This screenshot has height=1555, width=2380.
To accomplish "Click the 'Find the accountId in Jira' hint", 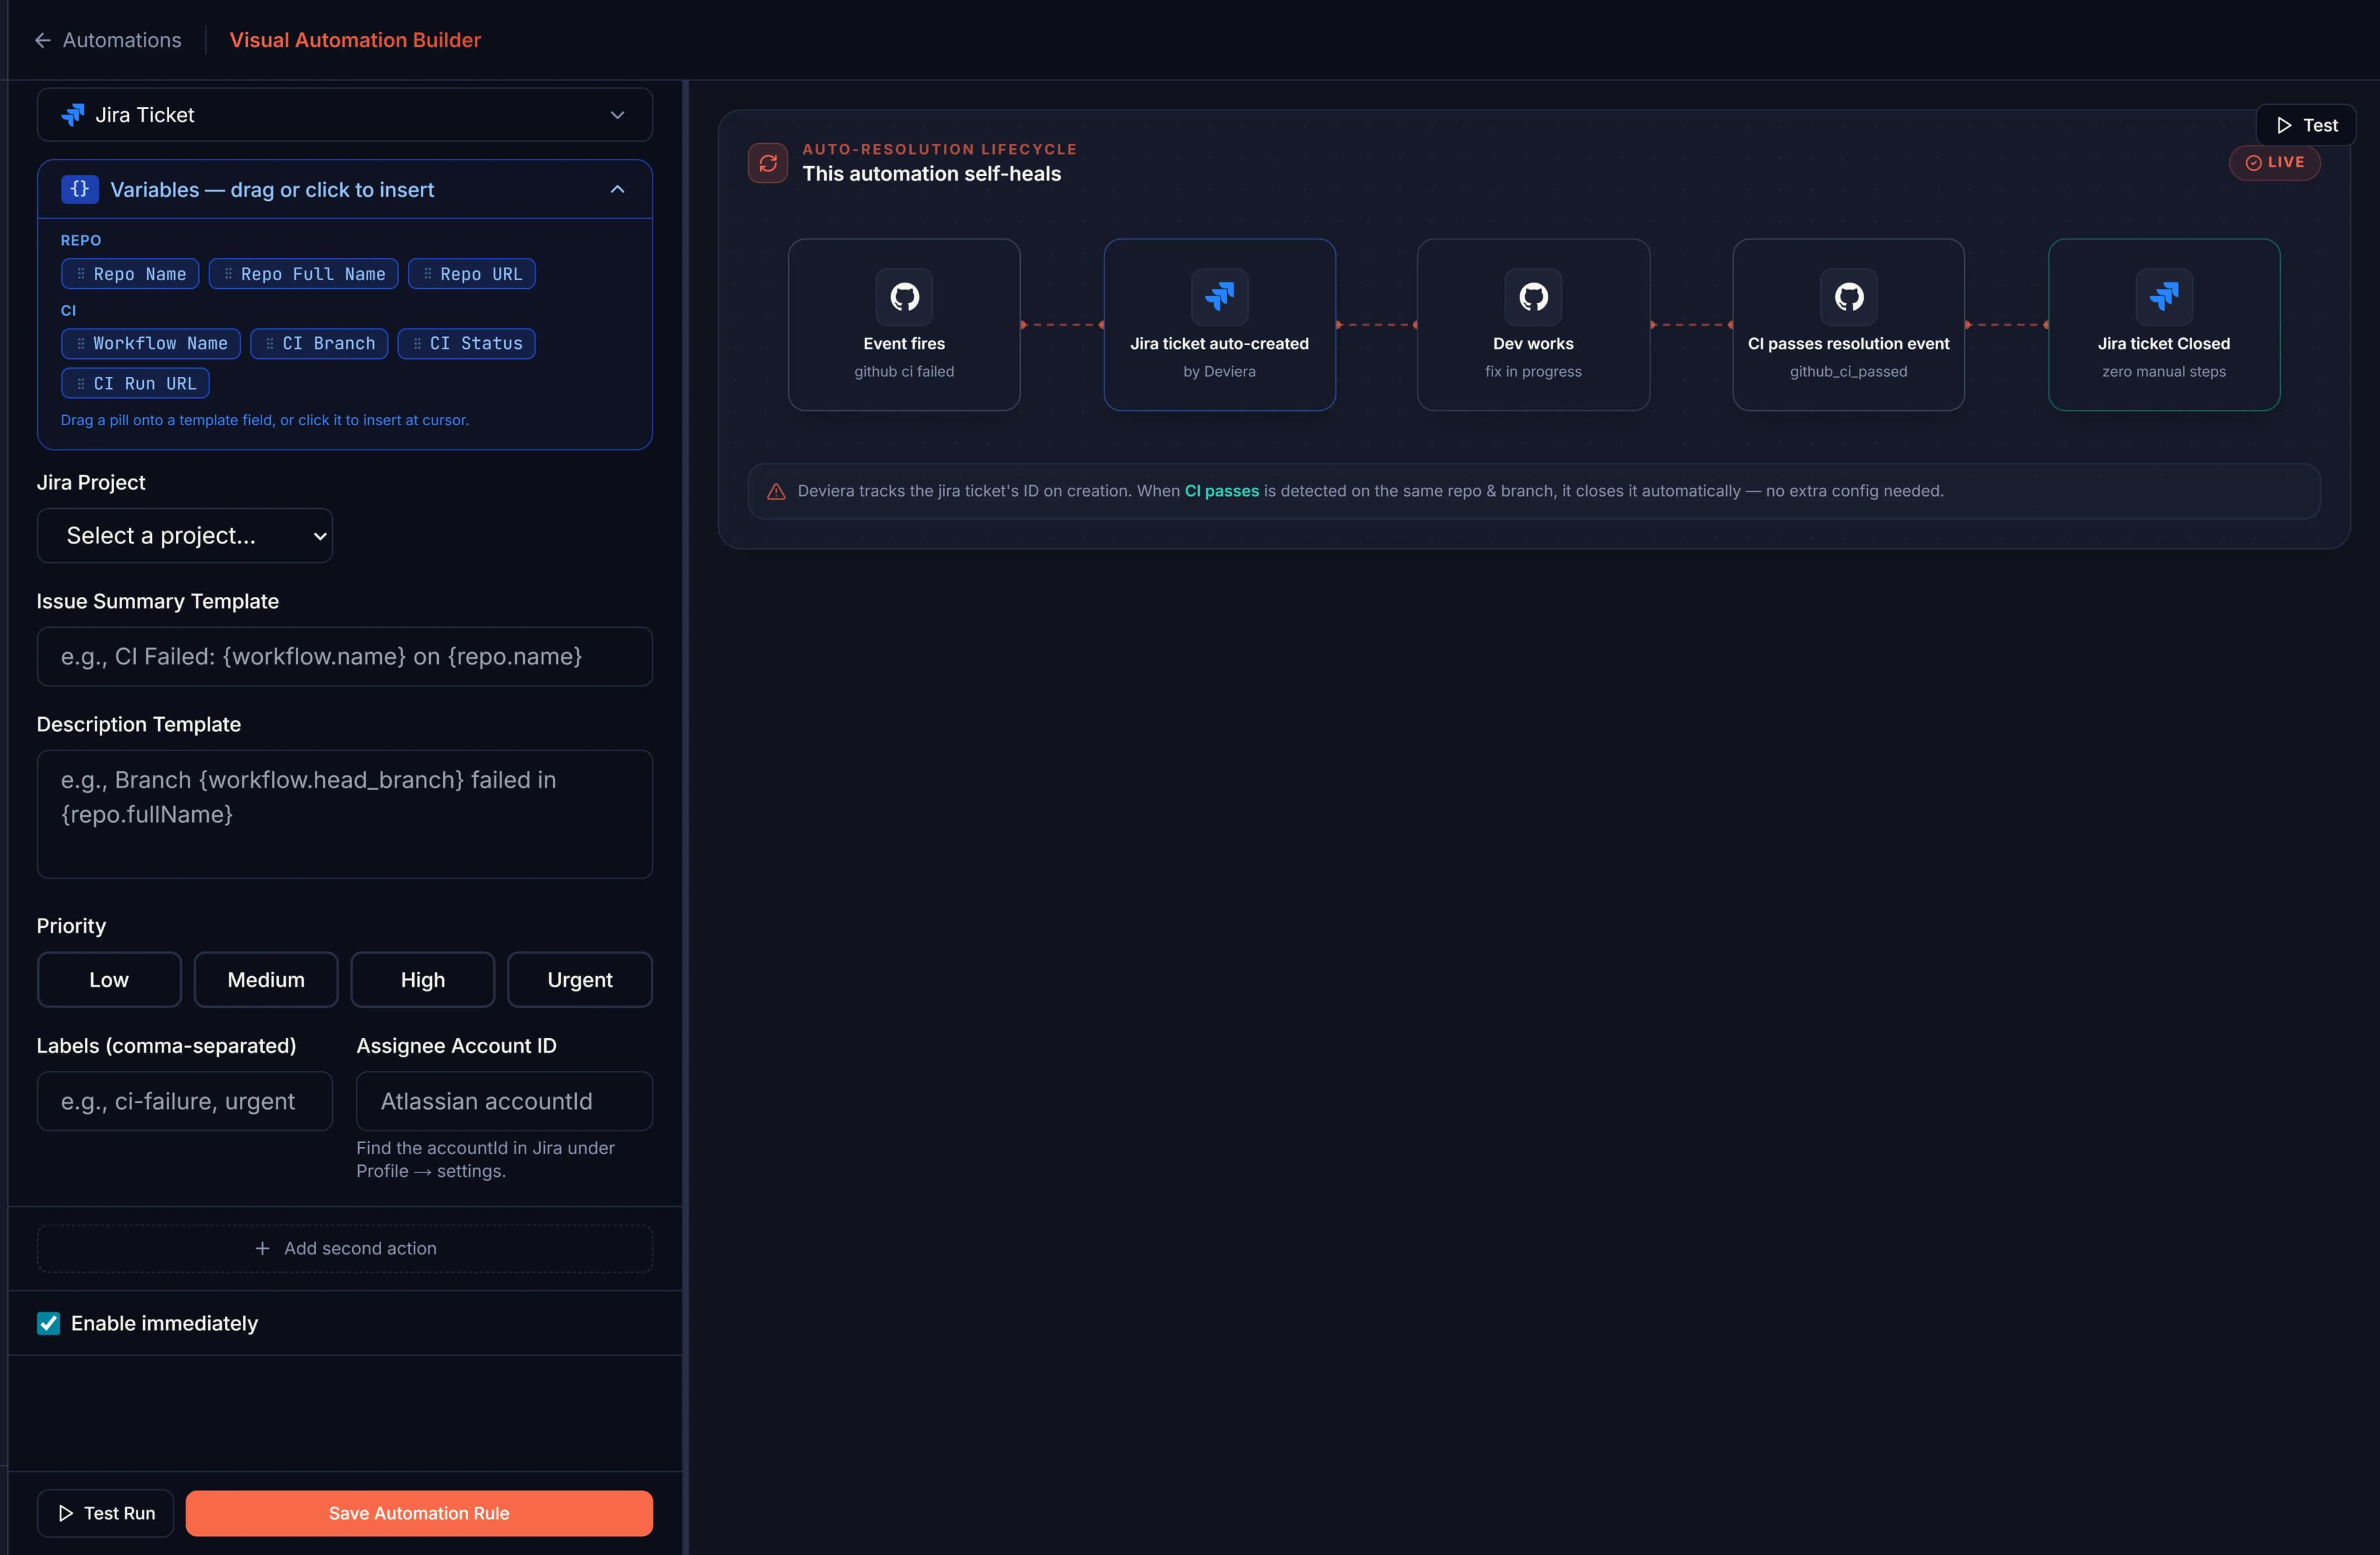I will (486, 1159).
